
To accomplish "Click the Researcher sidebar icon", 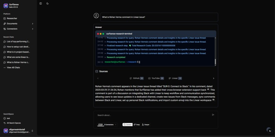I will click(4, 18).
